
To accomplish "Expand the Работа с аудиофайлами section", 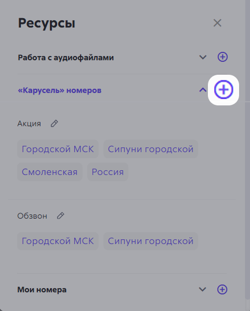I will click(203, 57).
